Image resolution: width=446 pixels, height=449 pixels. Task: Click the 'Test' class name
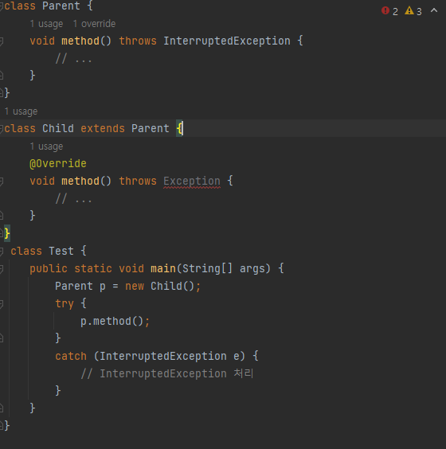coord(61,251)
